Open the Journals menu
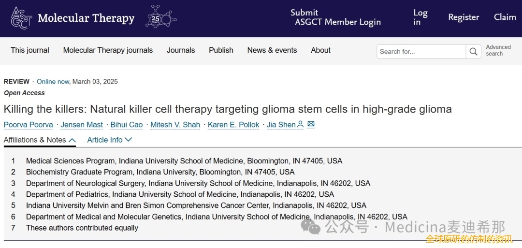This screenshot has width=522, height=248. [x=181, y=50]
